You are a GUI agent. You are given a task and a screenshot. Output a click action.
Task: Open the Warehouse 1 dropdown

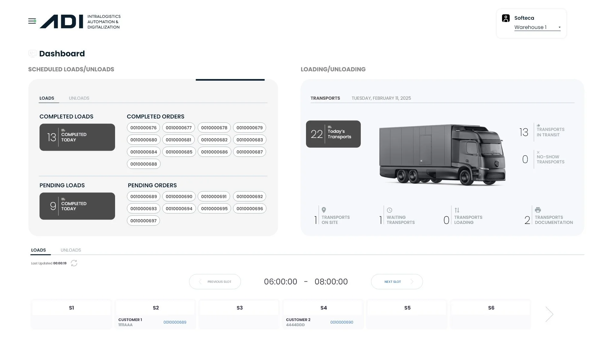[x=537, y=27]
